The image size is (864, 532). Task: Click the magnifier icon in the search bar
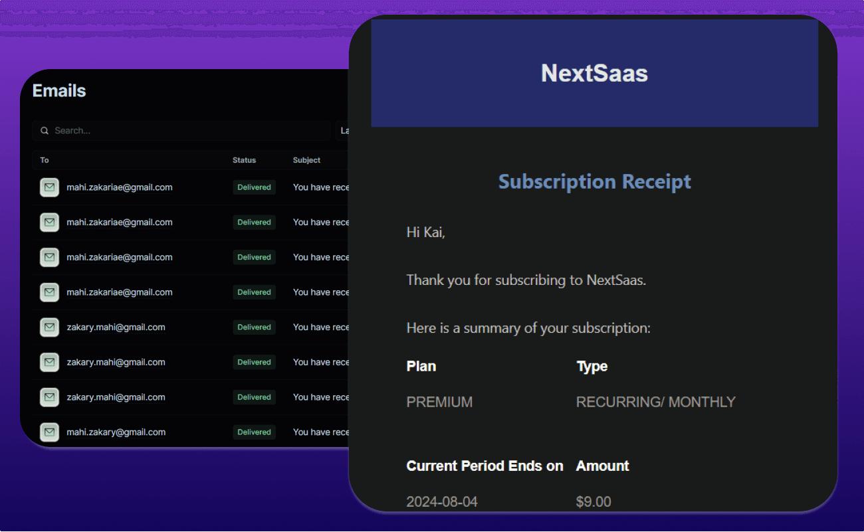click(x=45, y=131)
